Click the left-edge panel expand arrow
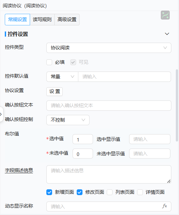179x215 pixels. [x=1, y=114]
